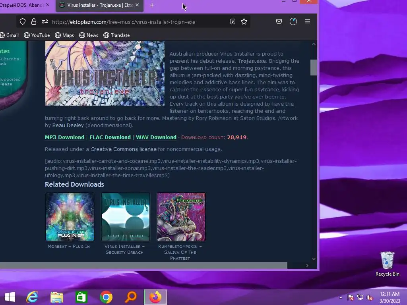Open Rumpelstompskin Saliva Of The Phattest cover

tap(181, 217)
